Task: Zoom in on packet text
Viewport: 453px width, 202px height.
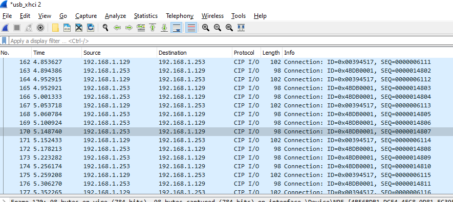Action: [206, 28]
